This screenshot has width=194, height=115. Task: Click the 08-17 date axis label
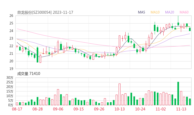pyautogui.click(x=17, y=109)
